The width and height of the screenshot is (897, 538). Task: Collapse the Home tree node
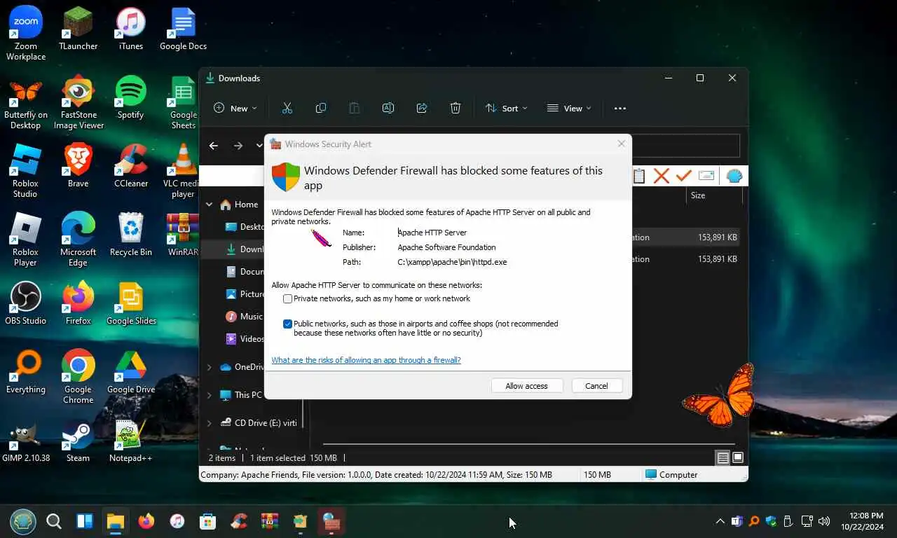pyautogui.click(x=209, y=205)
